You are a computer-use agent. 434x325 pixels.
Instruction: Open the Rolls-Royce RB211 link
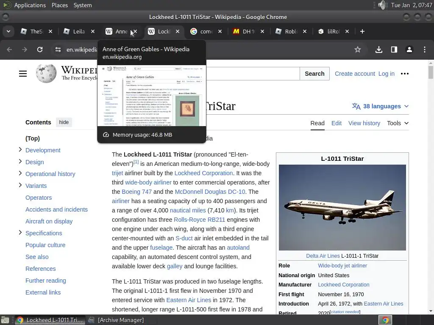point(199,220)
